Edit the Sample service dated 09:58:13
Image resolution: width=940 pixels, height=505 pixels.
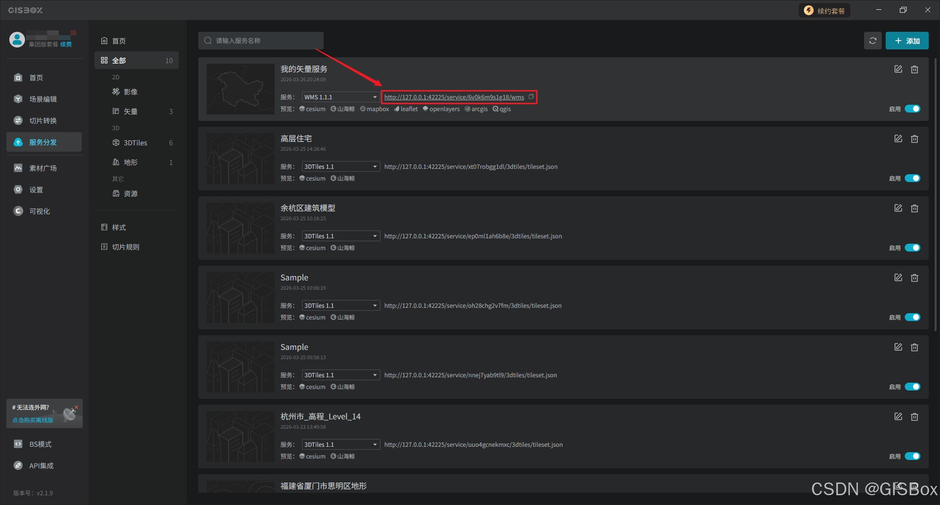898,347
